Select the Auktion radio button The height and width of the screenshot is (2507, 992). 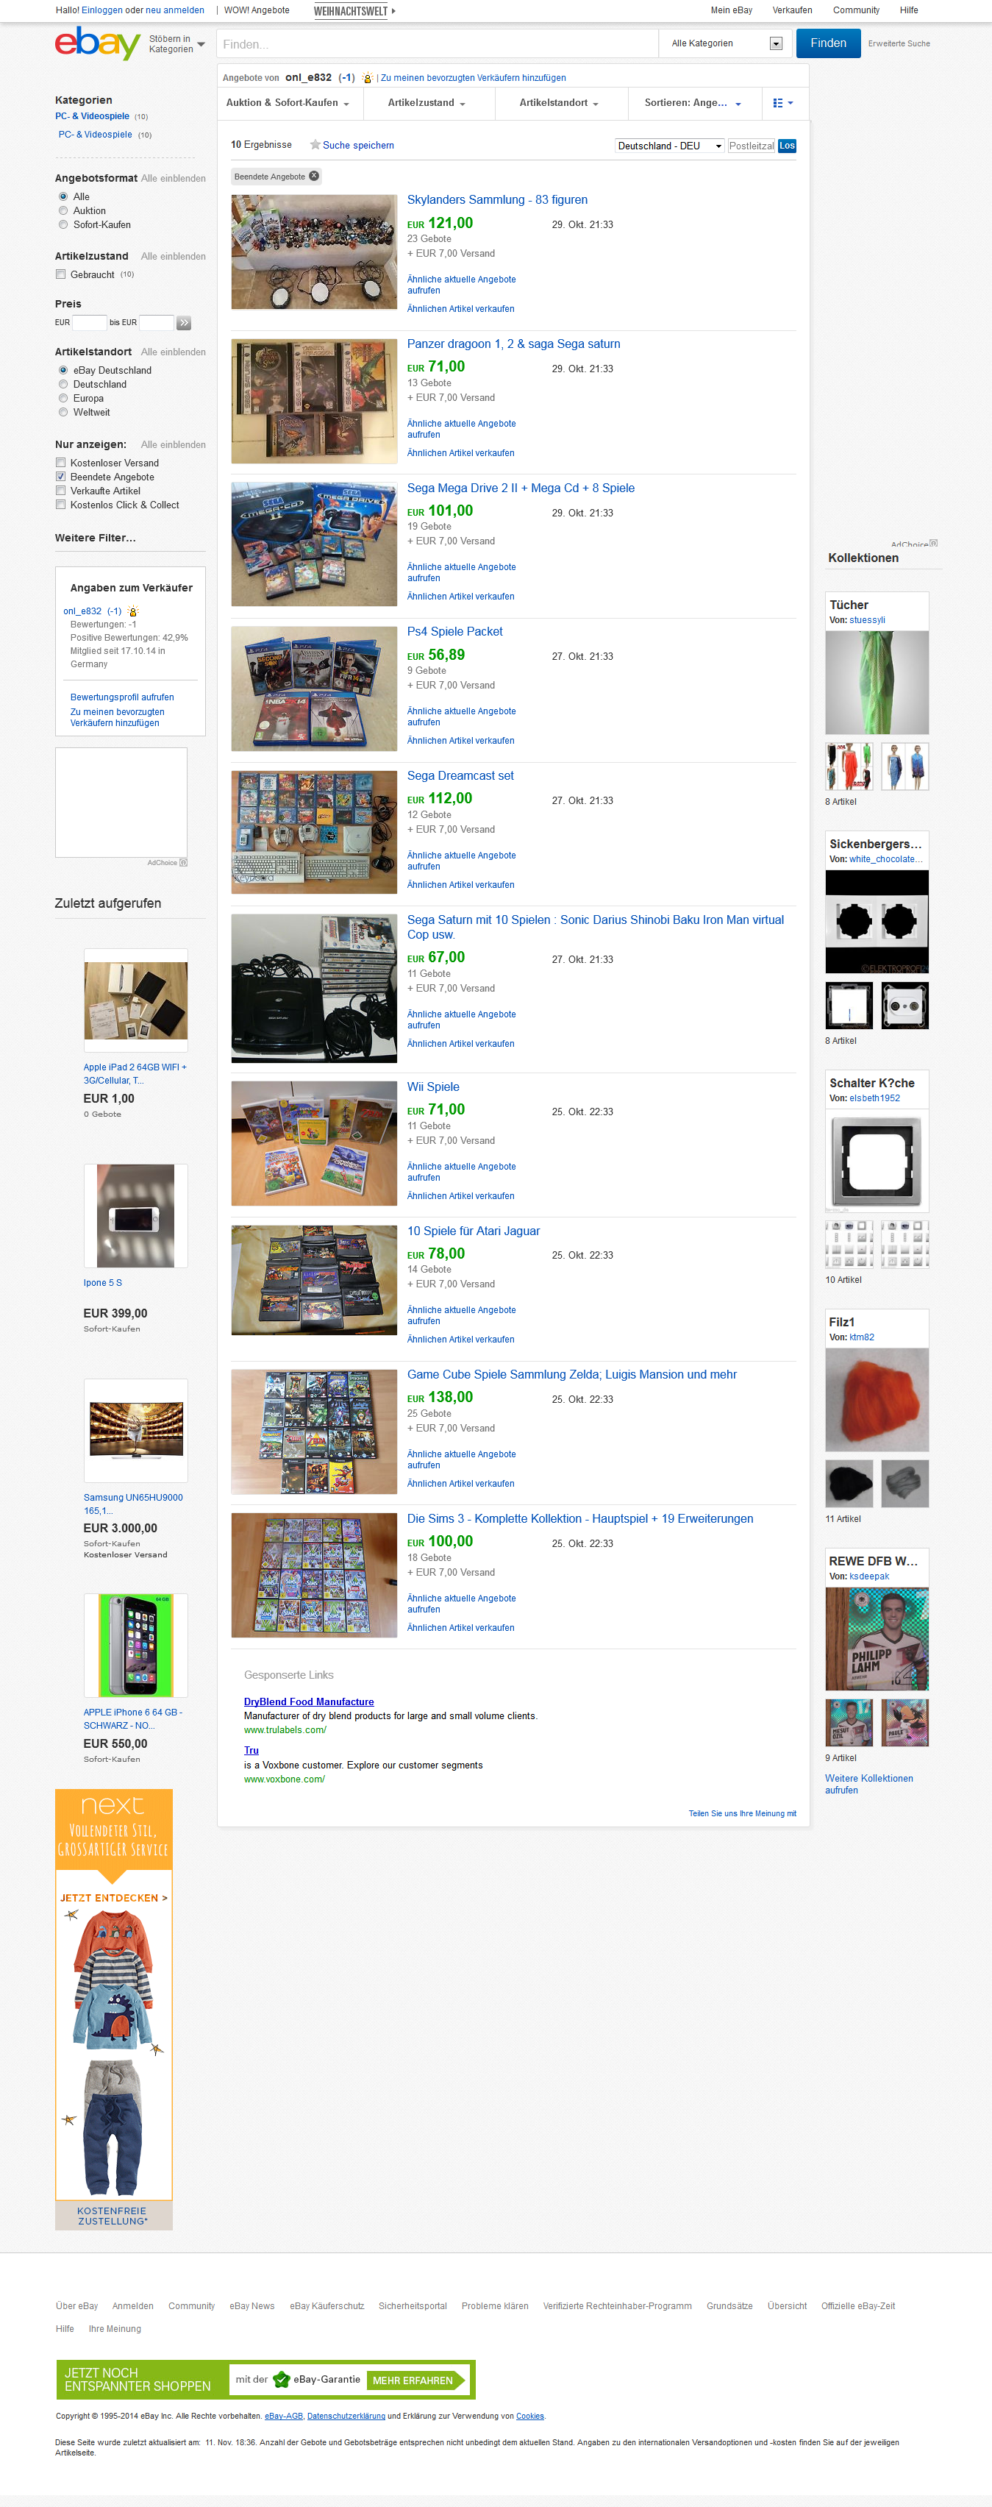(x=63, y=211)
